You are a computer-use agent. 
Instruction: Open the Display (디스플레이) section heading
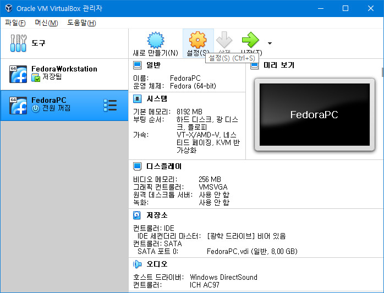coord(164,166)
